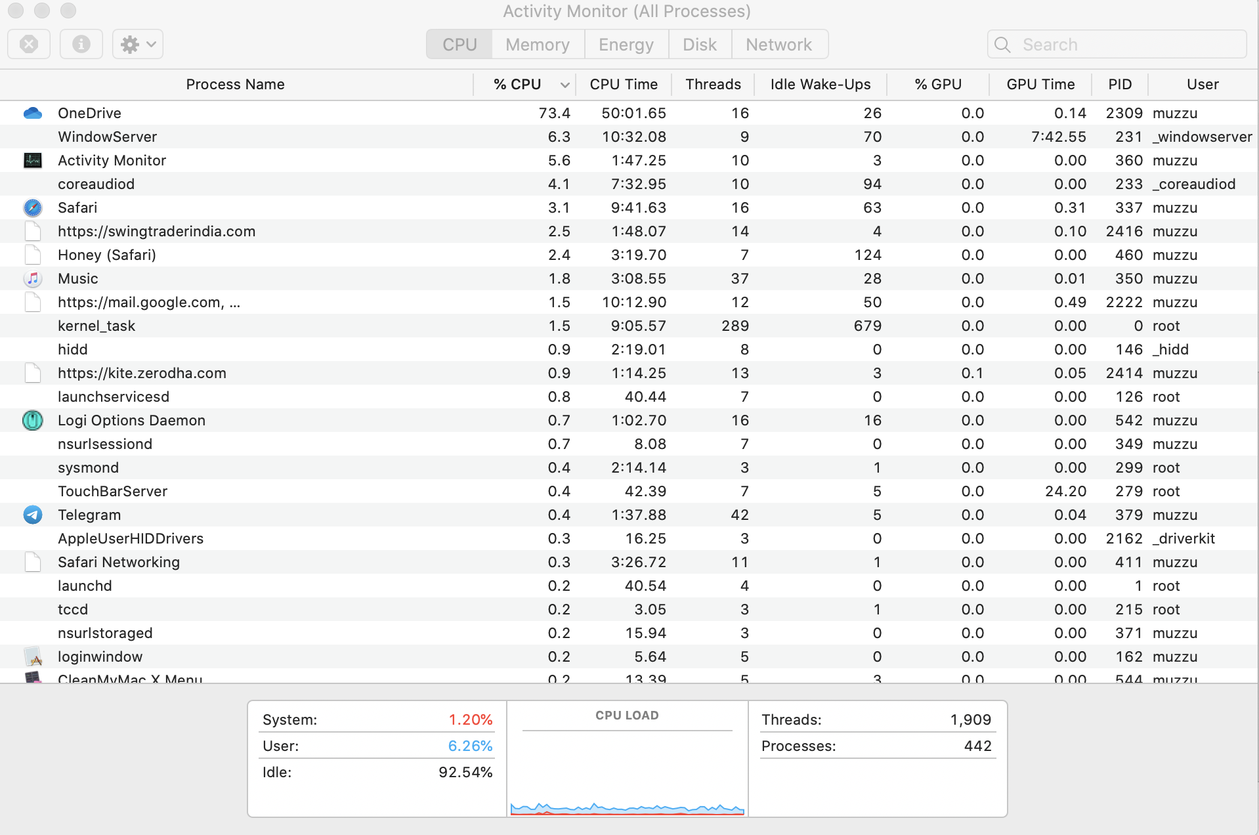Viewport: 1259px width, 835px height.
Task: Select the coreaudiod process
Action: pyautogui.click(x=96, y=184)
